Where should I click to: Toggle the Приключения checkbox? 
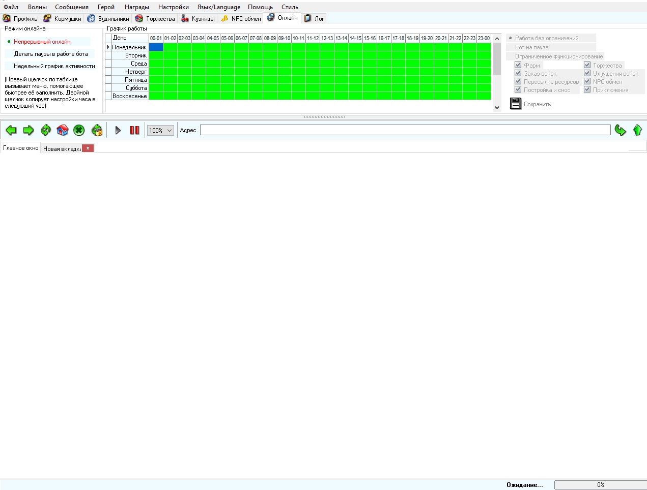tap(587, 89)
